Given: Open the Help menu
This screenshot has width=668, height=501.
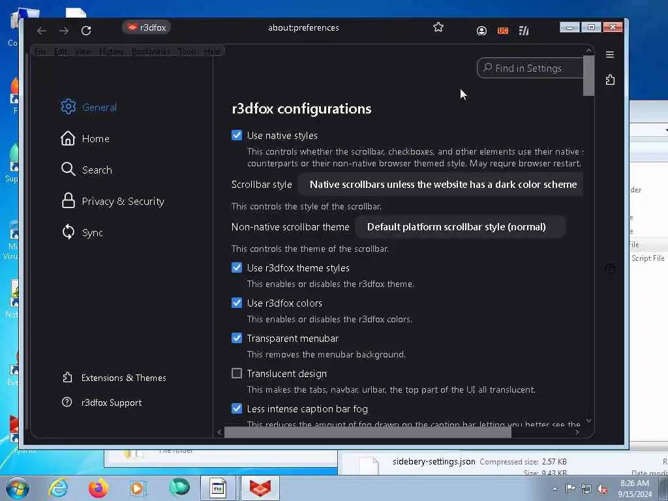Looking at the screenshot, I should [212, 52].
